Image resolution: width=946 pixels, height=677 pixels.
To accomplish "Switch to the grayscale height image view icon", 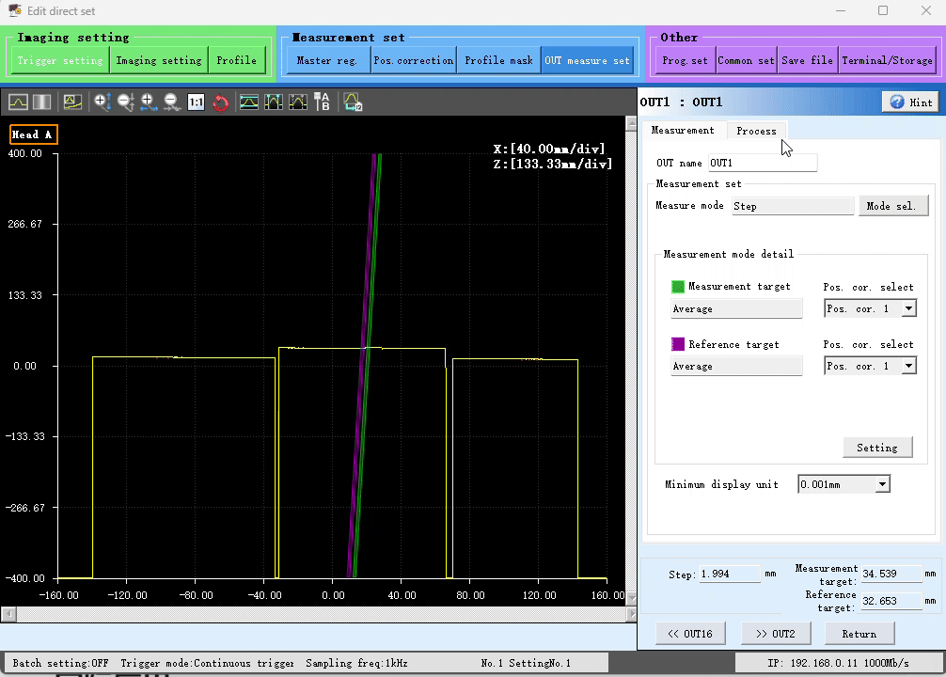I will (x=41, y=102).
